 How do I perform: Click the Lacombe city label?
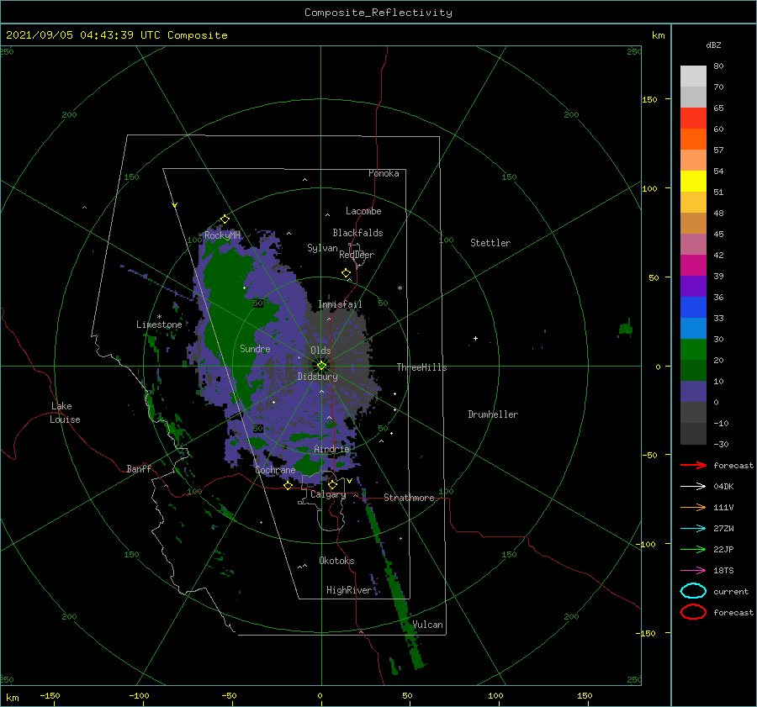coord(363,211)
